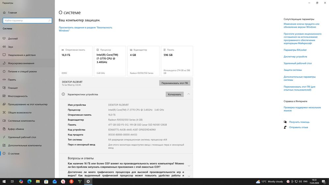Viewport: 329px width, 185px height.
Task: Click the Системные компоненты icon
Action: click(x=4, y=121)
